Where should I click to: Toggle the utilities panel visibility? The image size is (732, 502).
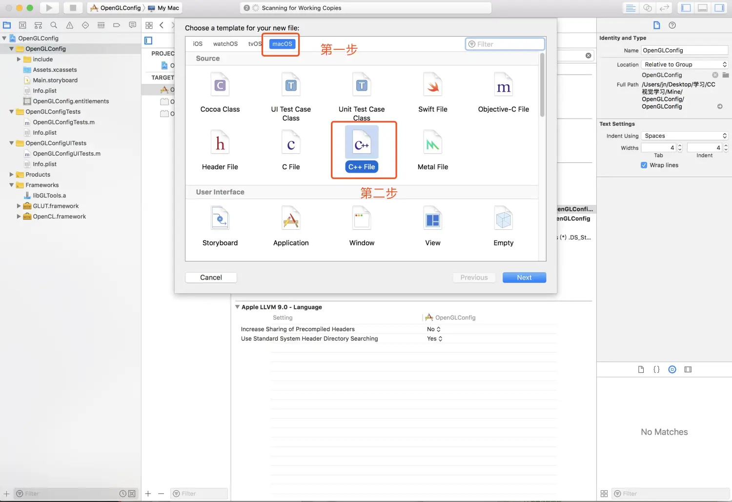pyautogui.click(x=719, y=8)
